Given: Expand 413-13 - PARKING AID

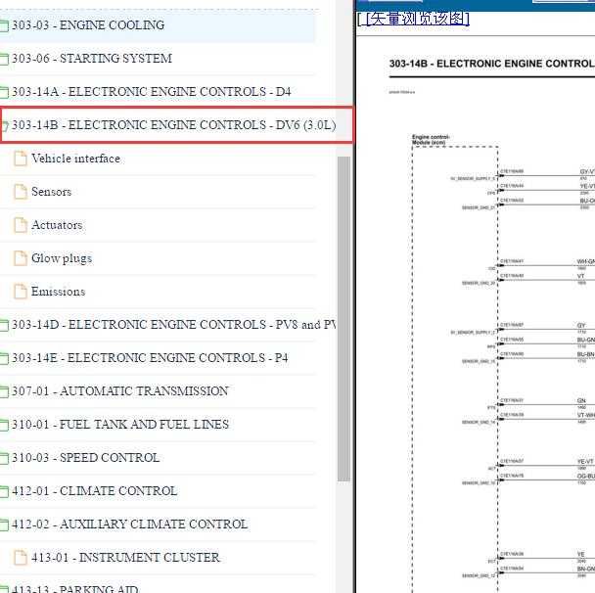Looking at the screenshot, I should tap(74, 589).
